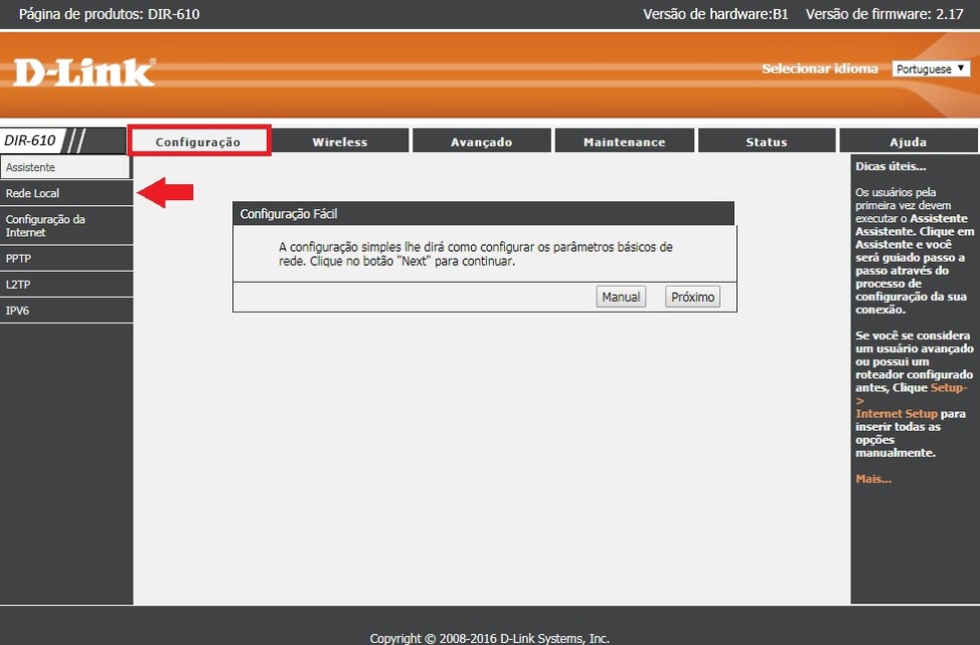The height and width of the screenshot is (645, 980).
Task: Click the Manual button
Action: click(x=620, y=297)
